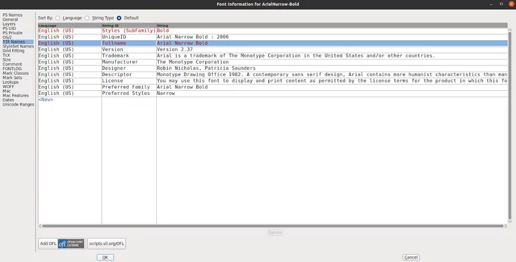
Task: Select the Designer name row
Action: click(273, 68)
